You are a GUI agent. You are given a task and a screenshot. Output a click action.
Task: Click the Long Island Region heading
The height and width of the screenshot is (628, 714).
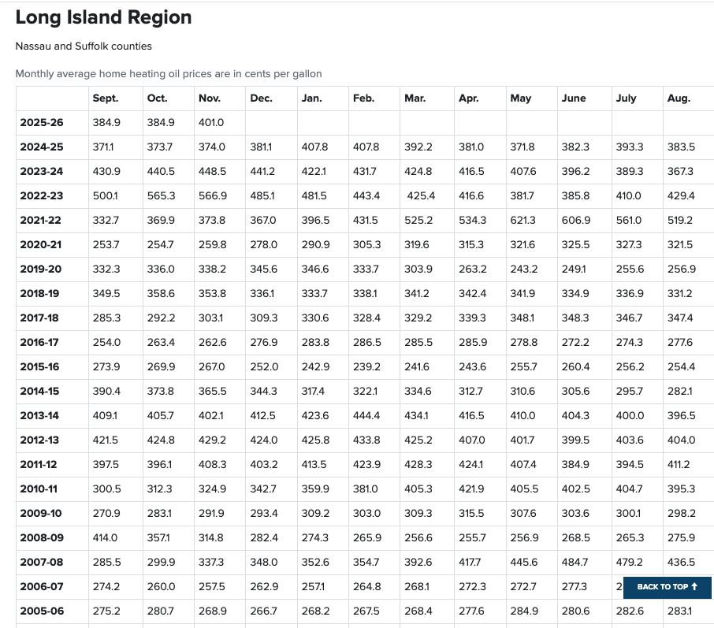103,17
